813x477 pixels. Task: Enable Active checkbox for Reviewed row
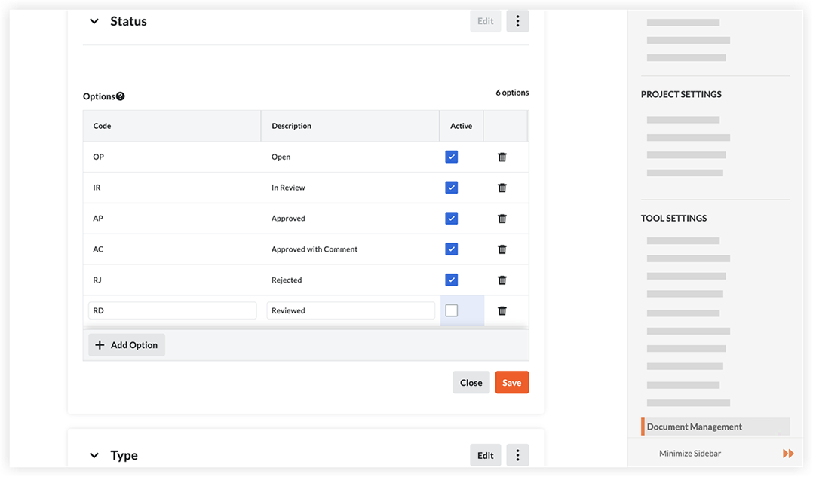click(451, 310)
